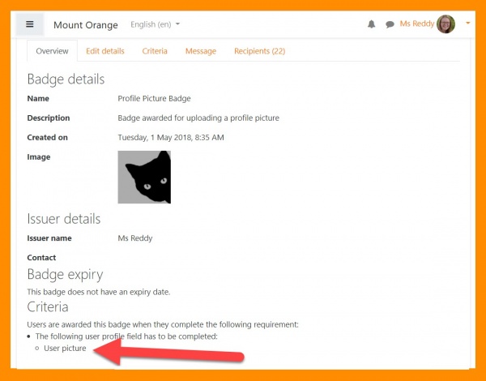The image size is (486, 381).
Task: Open the hamburger navigation drawer menu
Action: [29, 24]
